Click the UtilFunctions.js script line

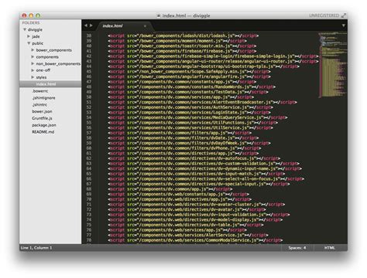point(193,123)
